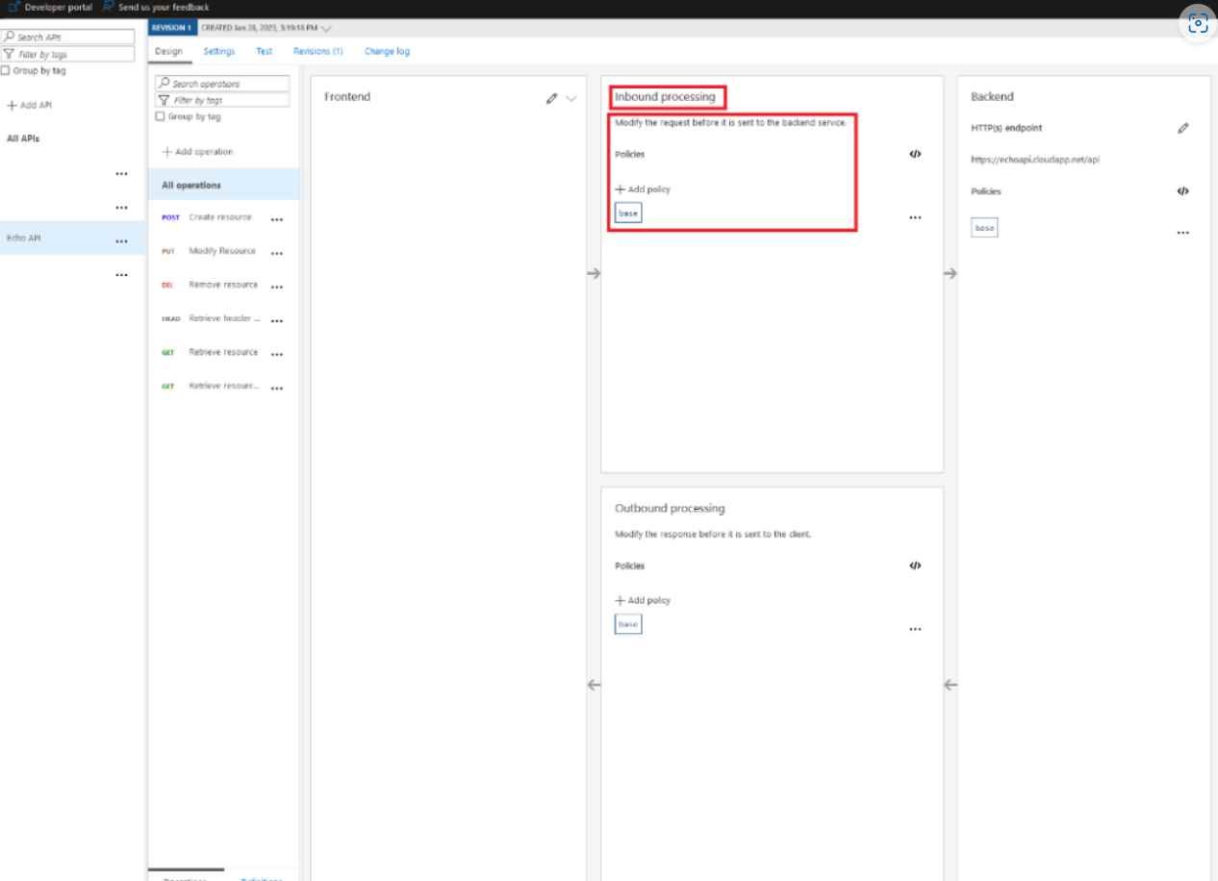Edit the Backend HTTP(s) endpoint pencil icon
This screenshot has height=881, width=1218.
tap(1183, 127)
